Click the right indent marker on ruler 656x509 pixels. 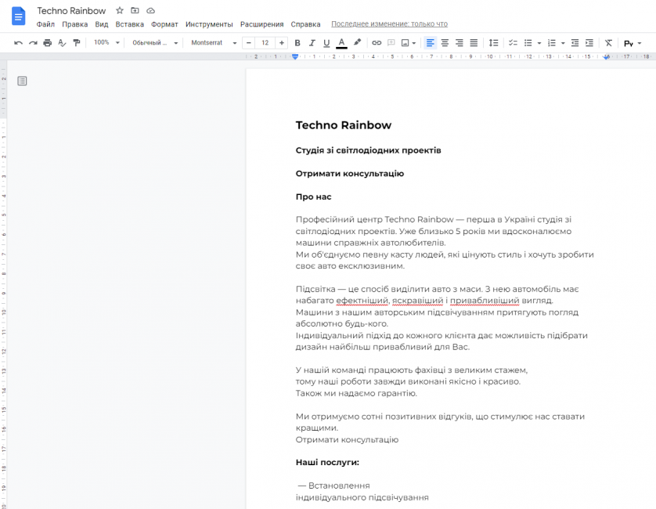tap(607, 57)
